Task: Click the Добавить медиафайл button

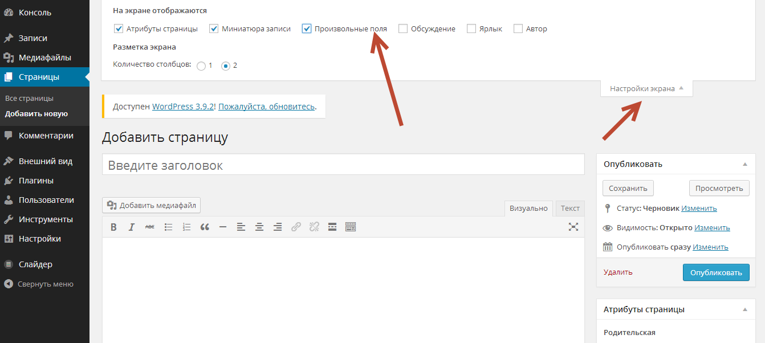Action: click(x=152, y=206)
